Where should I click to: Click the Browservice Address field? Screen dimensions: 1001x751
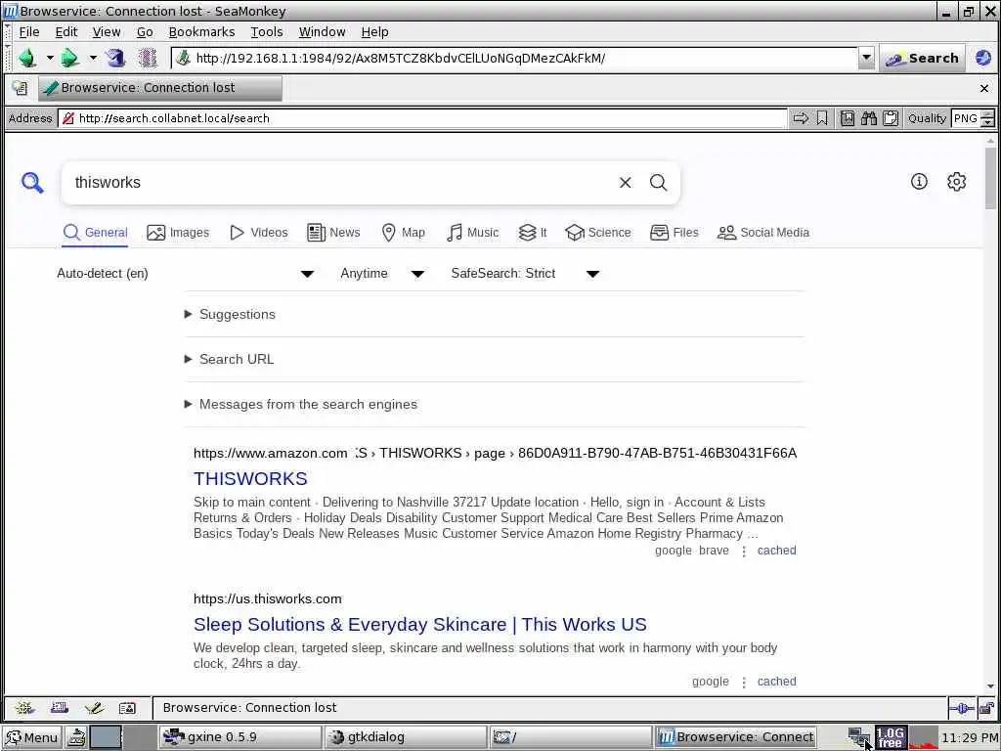click(422, 118)
